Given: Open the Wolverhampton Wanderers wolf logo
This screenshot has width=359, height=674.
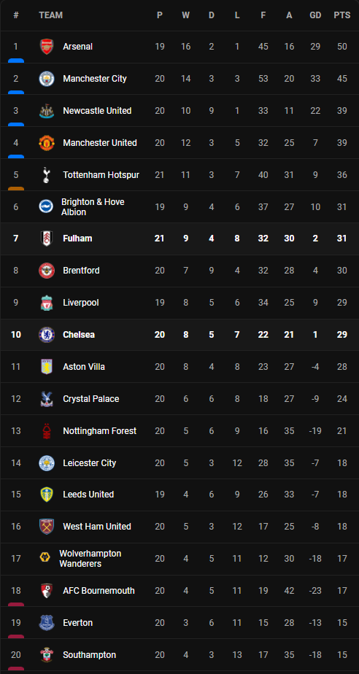Looking at the screenshot, I should click(x=45, y=558).
